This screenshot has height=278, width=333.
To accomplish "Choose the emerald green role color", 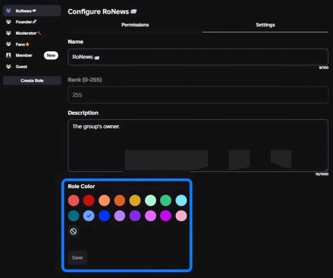I will pyautogui.click(x=166, y=201).
